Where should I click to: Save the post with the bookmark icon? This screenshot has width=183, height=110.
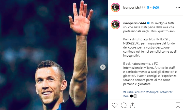coord(178,105)
